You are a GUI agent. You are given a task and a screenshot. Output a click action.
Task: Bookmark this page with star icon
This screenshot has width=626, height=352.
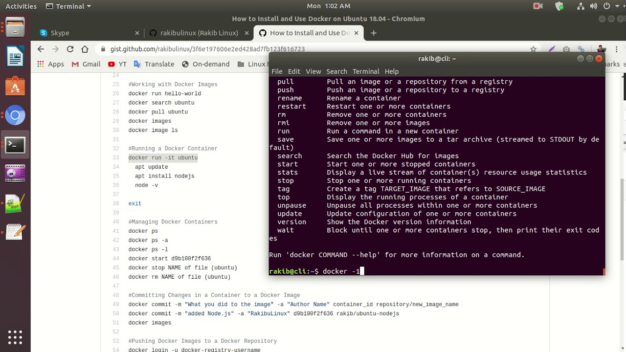click(534, 49)
